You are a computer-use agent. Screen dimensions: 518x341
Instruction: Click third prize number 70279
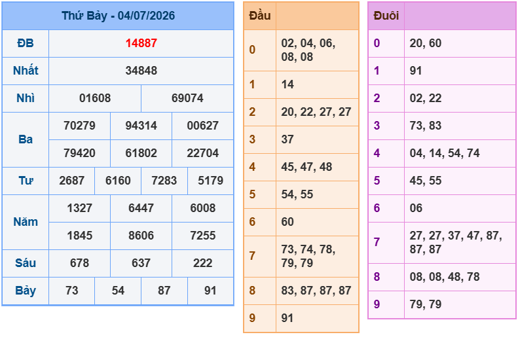point(79,126)
